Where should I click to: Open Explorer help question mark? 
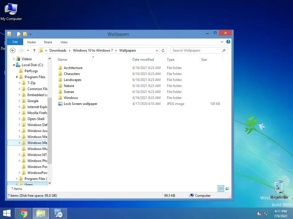tap(228, 42)
